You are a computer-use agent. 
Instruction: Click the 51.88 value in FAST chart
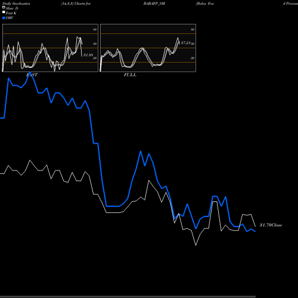[88, 55]
